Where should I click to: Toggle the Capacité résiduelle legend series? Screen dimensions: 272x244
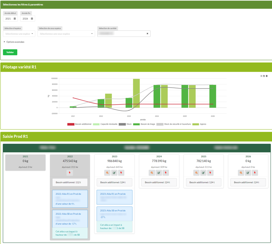105,124
